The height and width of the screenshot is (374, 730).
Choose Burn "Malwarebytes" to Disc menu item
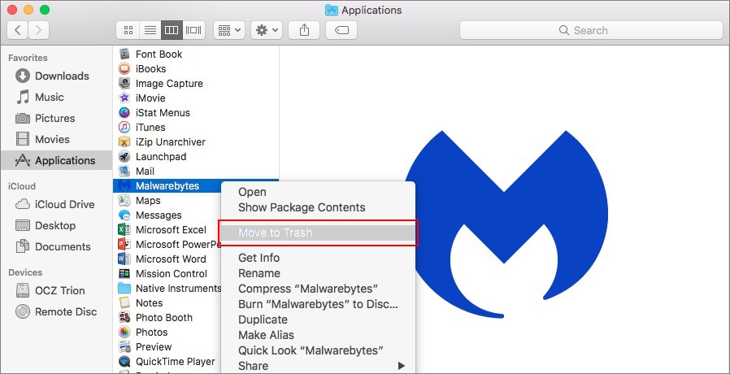318,304
